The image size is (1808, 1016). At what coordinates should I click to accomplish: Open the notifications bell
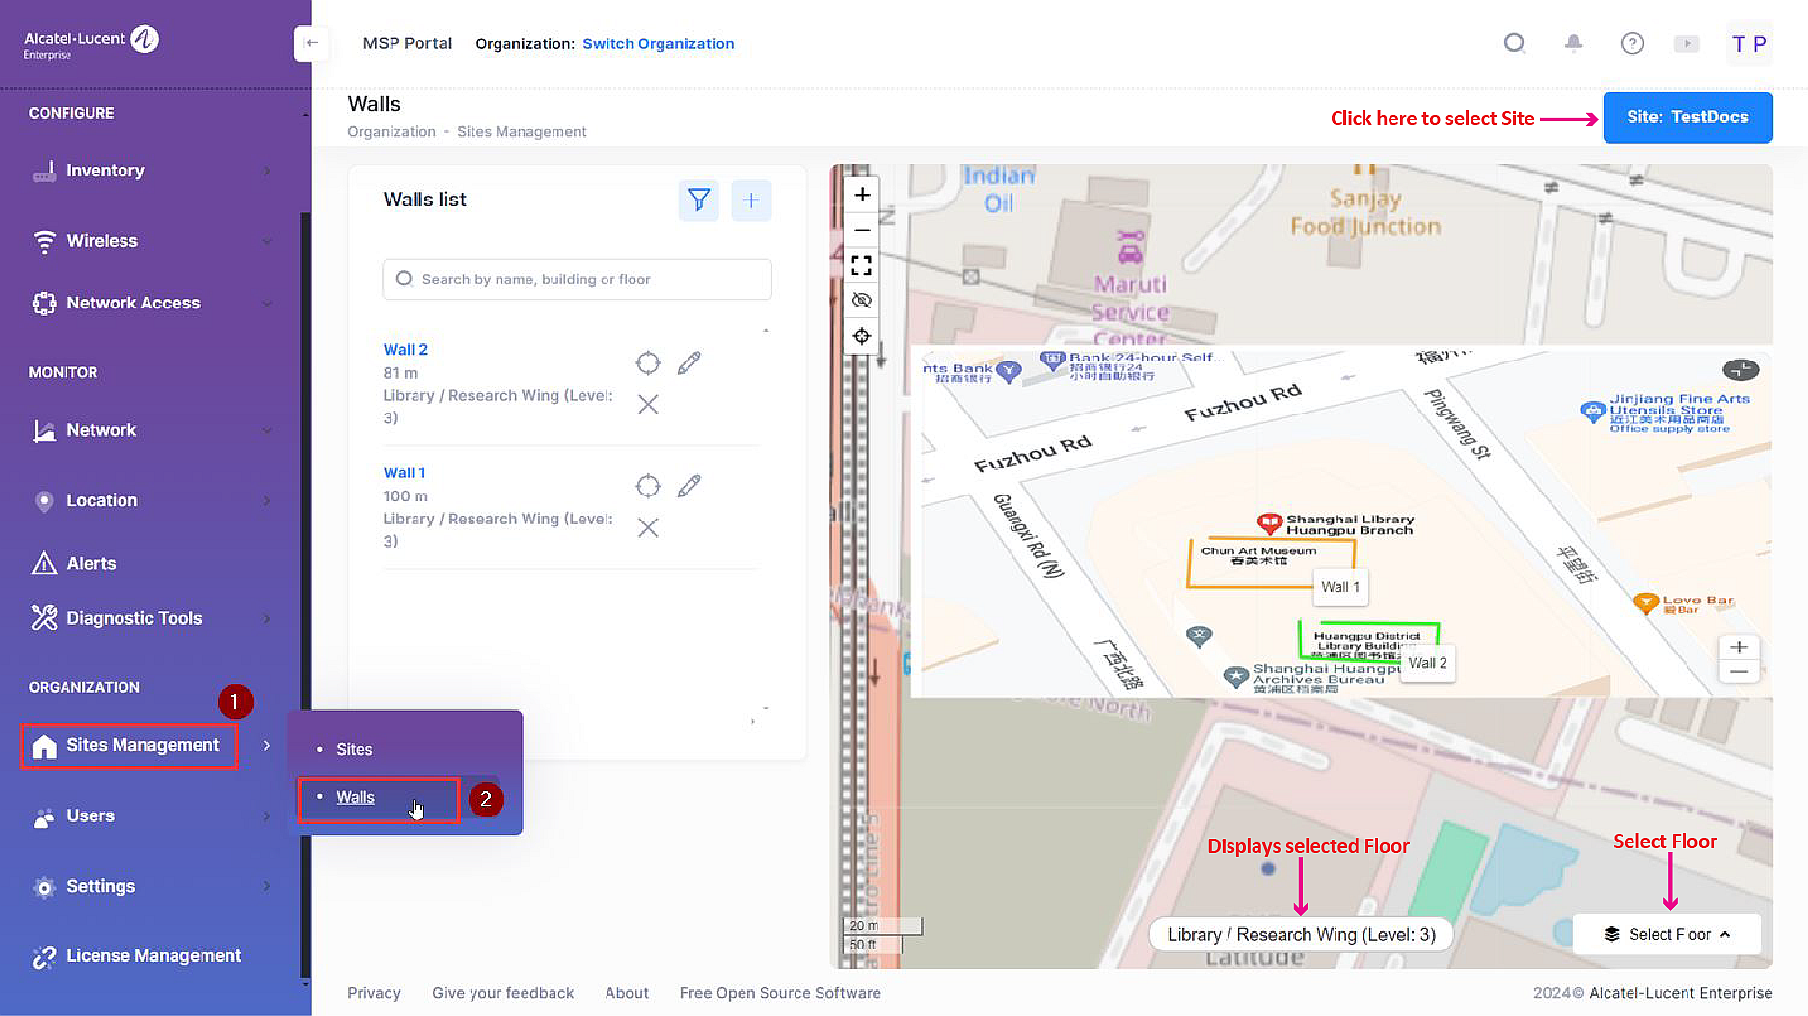1573,43
